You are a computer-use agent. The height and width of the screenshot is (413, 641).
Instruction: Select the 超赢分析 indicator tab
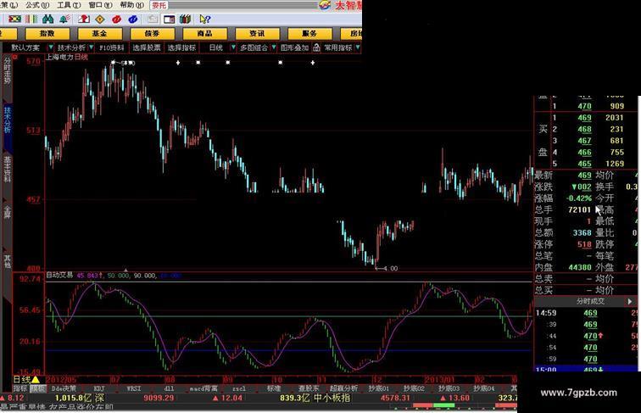[343, 388]
